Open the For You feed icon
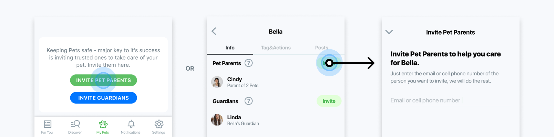 click(48, 124)
